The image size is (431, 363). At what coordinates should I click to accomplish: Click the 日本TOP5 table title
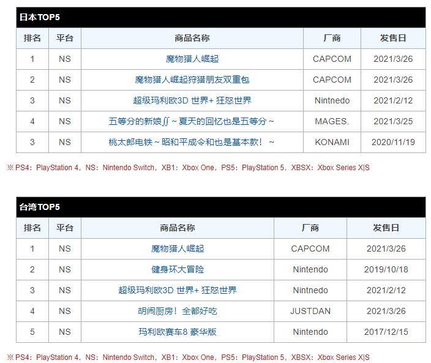pos(40,17)
